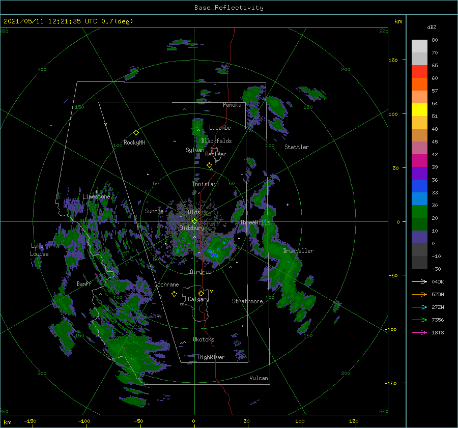Click the yellow diamond marker inside Calgary's outline
The width and height of the screenshot is (458, 428).
pyautogui.click(x=201, y=293)
